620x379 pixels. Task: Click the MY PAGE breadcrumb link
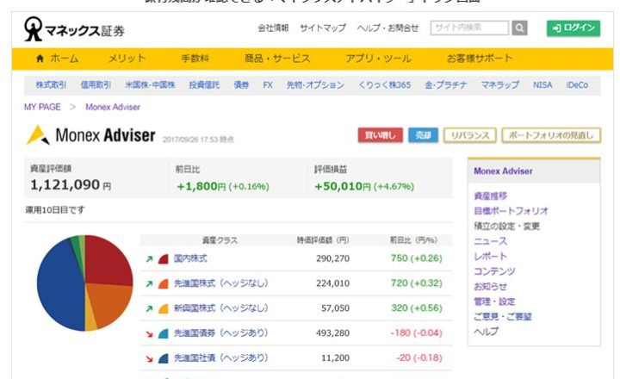pos(43,107)
